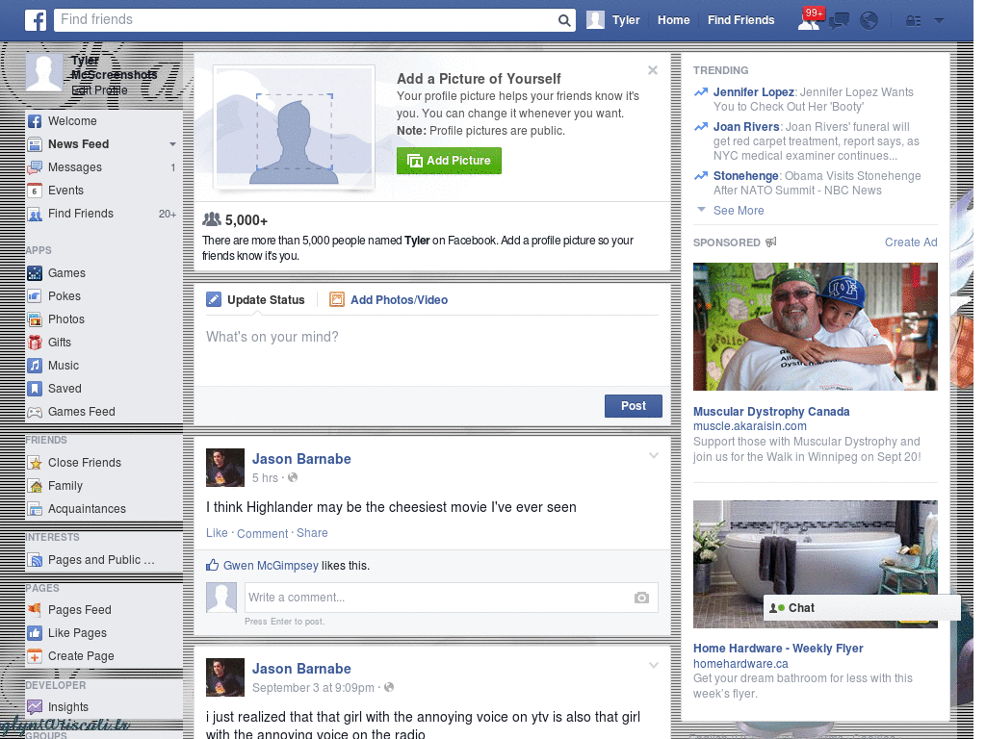Like the Highlander post

(x=217, y=533)
